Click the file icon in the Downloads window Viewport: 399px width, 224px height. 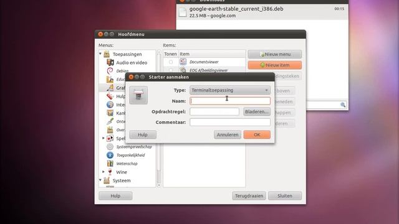coord(183,12)
